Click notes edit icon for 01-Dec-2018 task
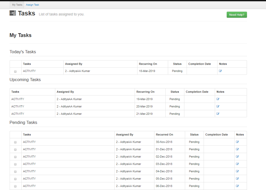The width and height of the screenshot is (266, 190). point(237,149)
